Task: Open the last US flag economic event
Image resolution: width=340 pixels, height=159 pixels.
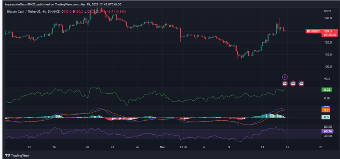Action: pos(301,83)
